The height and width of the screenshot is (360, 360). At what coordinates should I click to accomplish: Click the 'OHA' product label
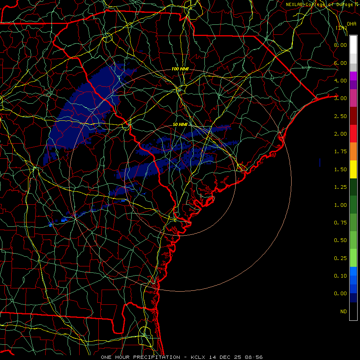(352, 24)
